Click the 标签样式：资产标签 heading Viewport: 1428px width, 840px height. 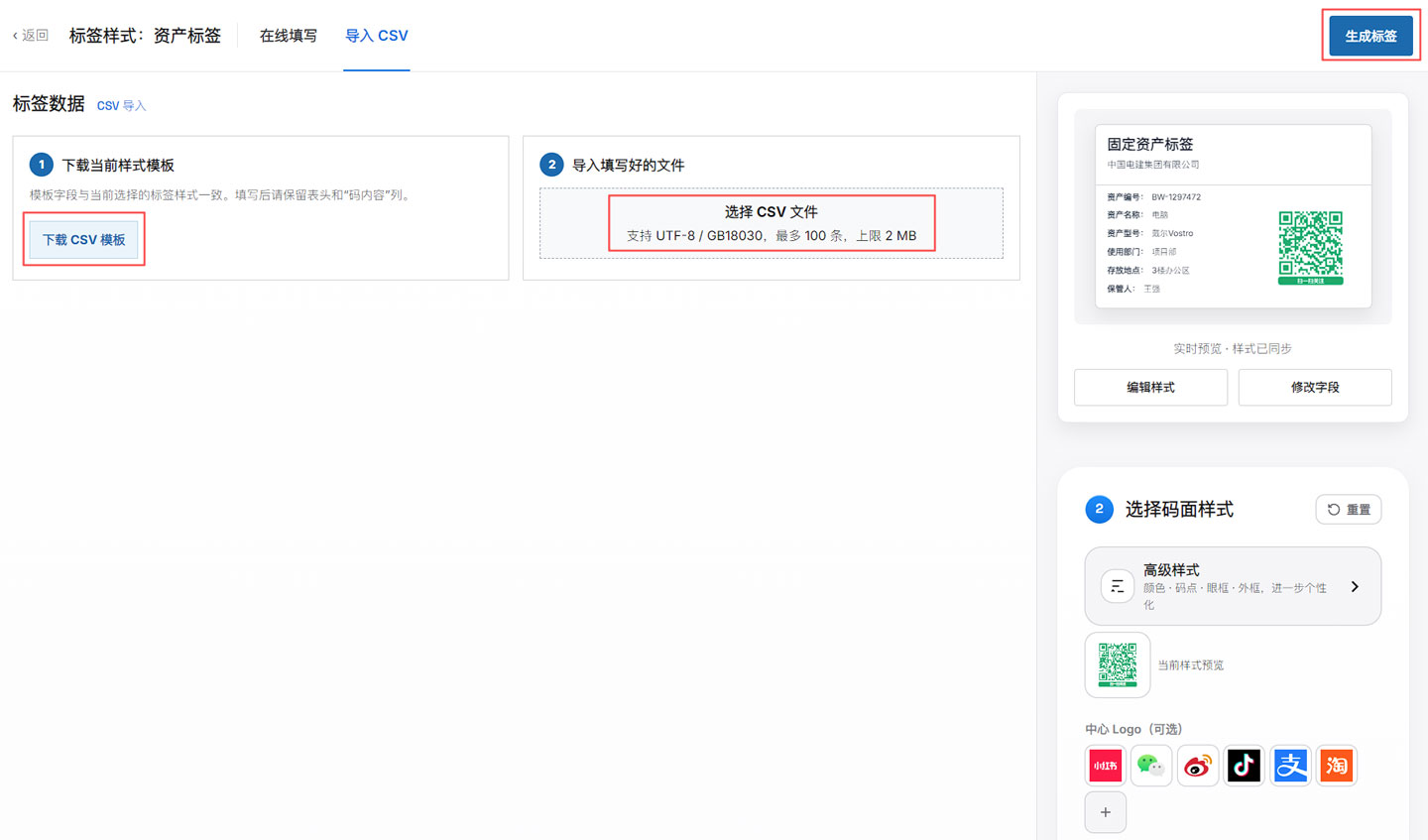(145, 36)
